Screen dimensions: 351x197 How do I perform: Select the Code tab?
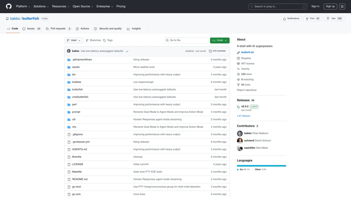13,29
